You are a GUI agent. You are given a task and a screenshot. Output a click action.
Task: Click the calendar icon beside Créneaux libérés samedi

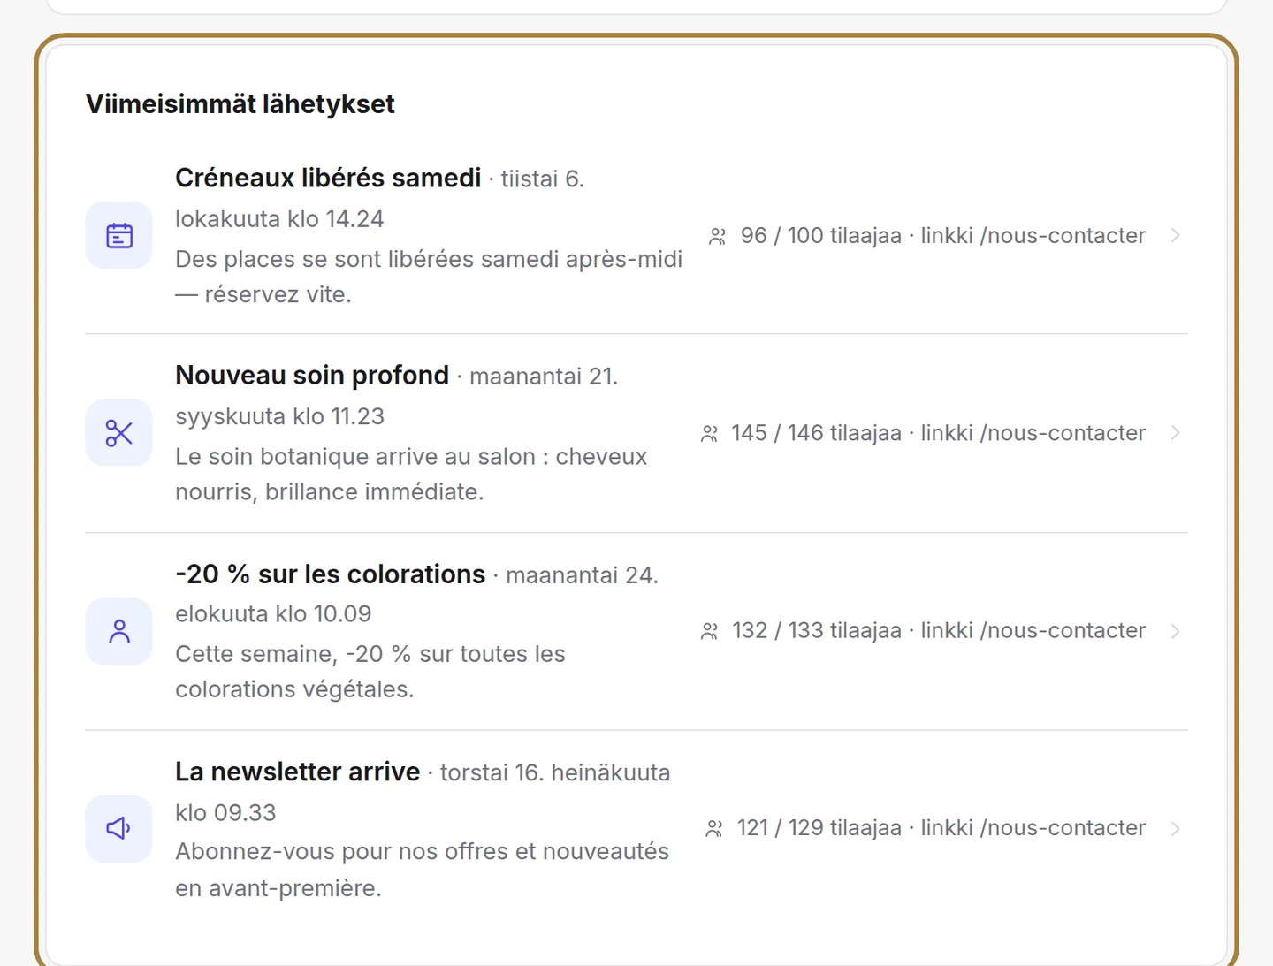pyautogui.click(x=119, y=236)
